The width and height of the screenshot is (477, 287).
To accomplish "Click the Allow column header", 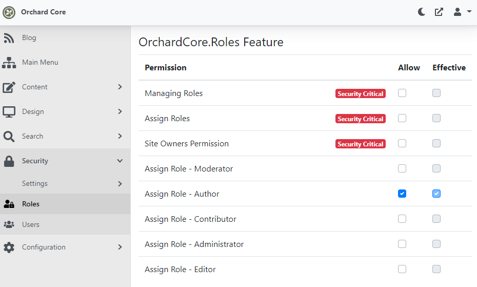I will click(x=409, y=68).
